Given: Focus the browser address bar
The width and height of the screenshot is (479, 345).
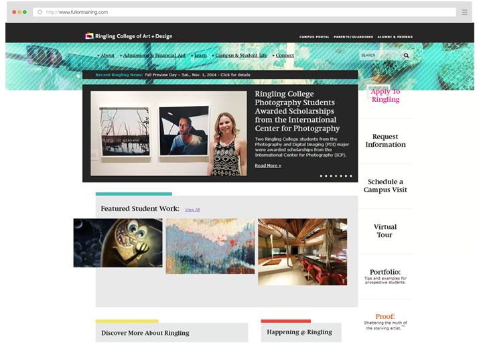Looking at the screenshot, I should (245, 12).
